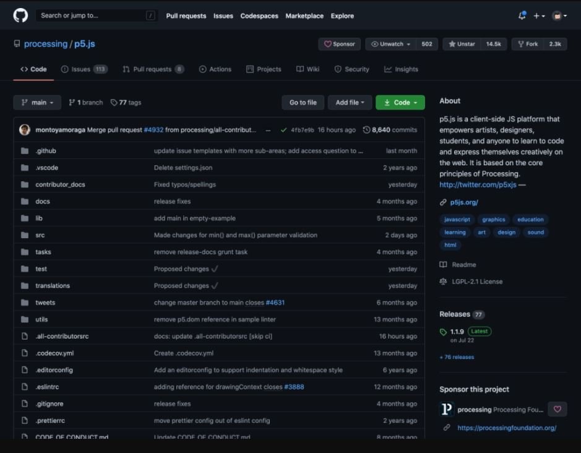The width and height of the screenshot is (581, 453).
Task: Open Pull requests in top navigation
Action: coord(186,16)
